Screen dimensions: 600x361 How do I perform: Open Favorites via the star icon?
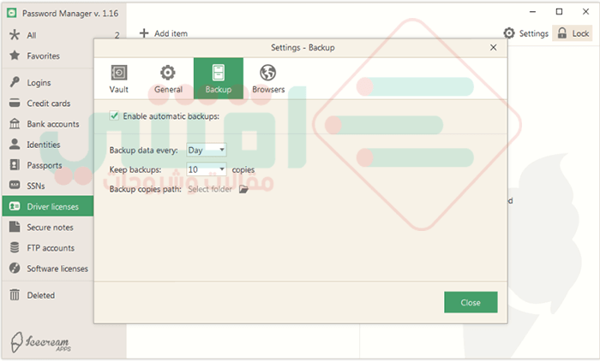pyautogui.click(x=15, y=56)
